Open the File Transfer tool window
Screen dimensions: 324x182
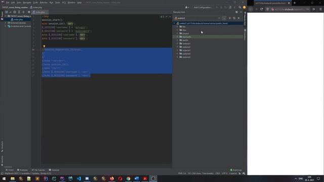38,170
